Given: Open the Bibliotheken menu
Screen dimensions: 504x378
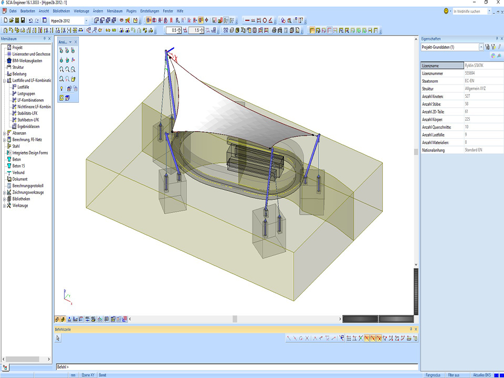Looking at the screenshot, I should (61, 10).
